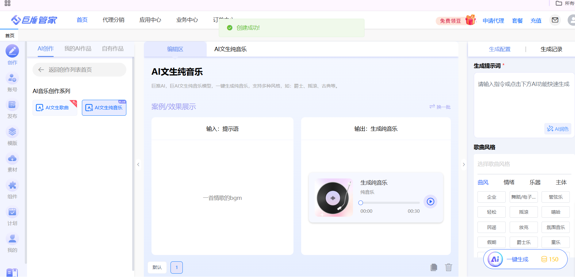Open the 选择歌曲风格 selection field
The width and height of the screenshot is (575, 277).
click(524, 164)
